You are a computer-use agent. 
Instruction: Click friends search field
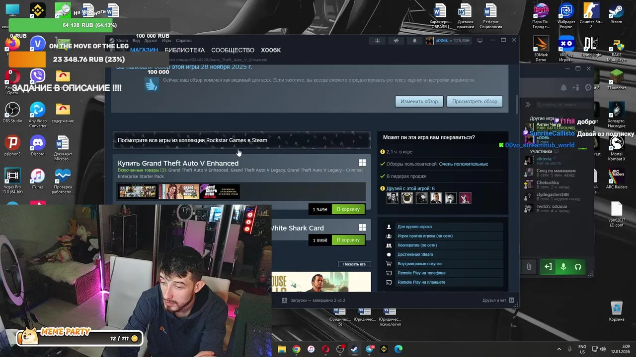coord(564,105)
